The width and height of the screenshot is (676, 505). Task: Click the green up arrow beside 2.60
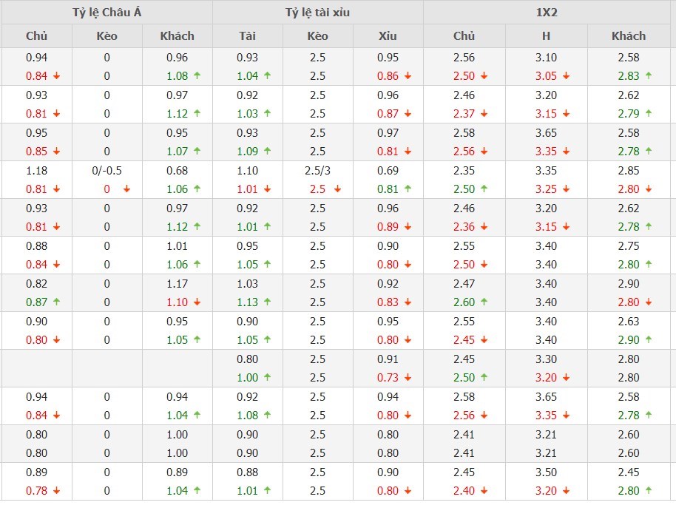[x=484, y=302]
